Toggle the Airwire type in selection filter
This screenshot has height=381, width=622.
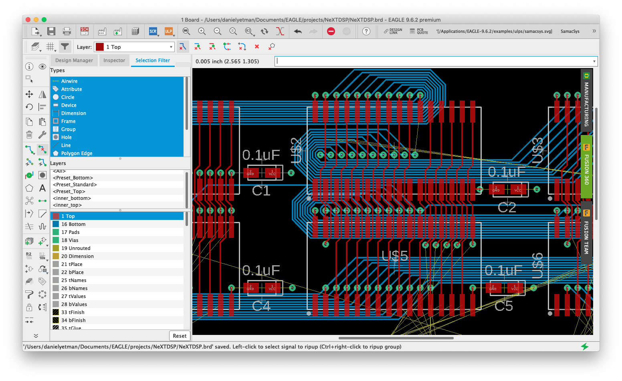[x=69, y=81]
